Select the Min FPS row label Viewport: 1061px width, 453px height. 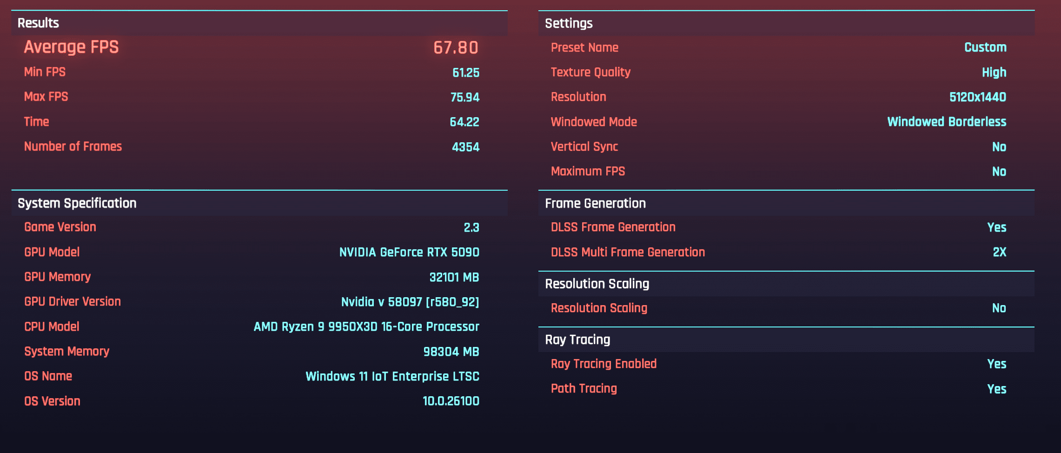pos(45,72)
